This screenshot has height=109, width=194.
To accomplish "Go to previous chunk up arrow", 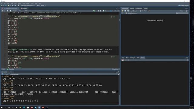I will coord(98,11).
